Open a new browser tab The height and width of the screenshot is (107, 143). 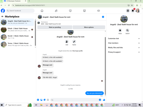tap(29, 1)
